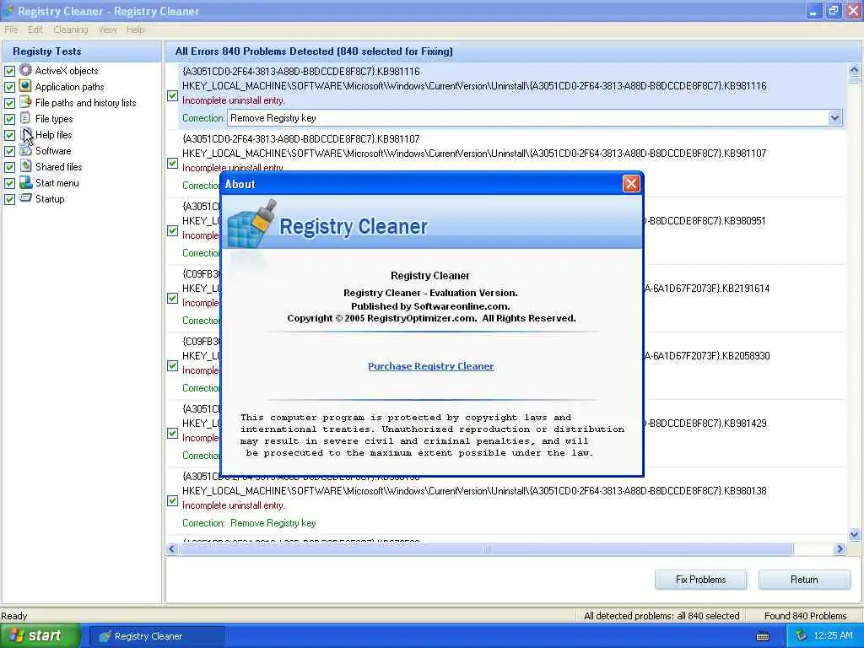864x648 pixels.
Task: Click the results list scroll up arrow
Action: pyautogui.click(x=854, y=70)
